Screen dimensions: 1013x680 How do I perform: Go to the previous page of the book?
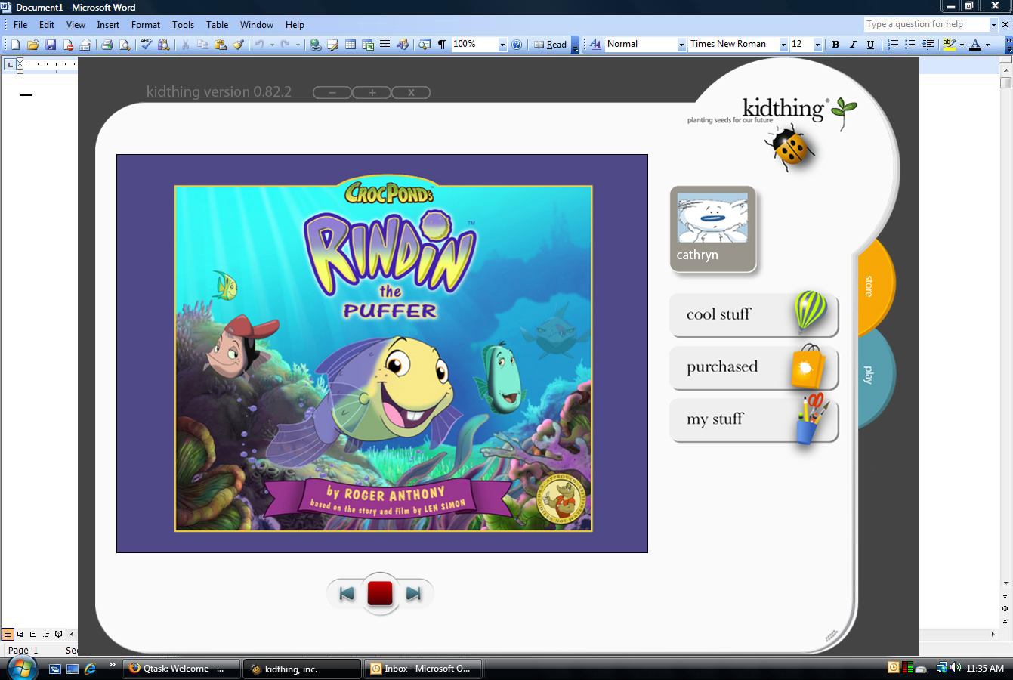pos(347,594)
